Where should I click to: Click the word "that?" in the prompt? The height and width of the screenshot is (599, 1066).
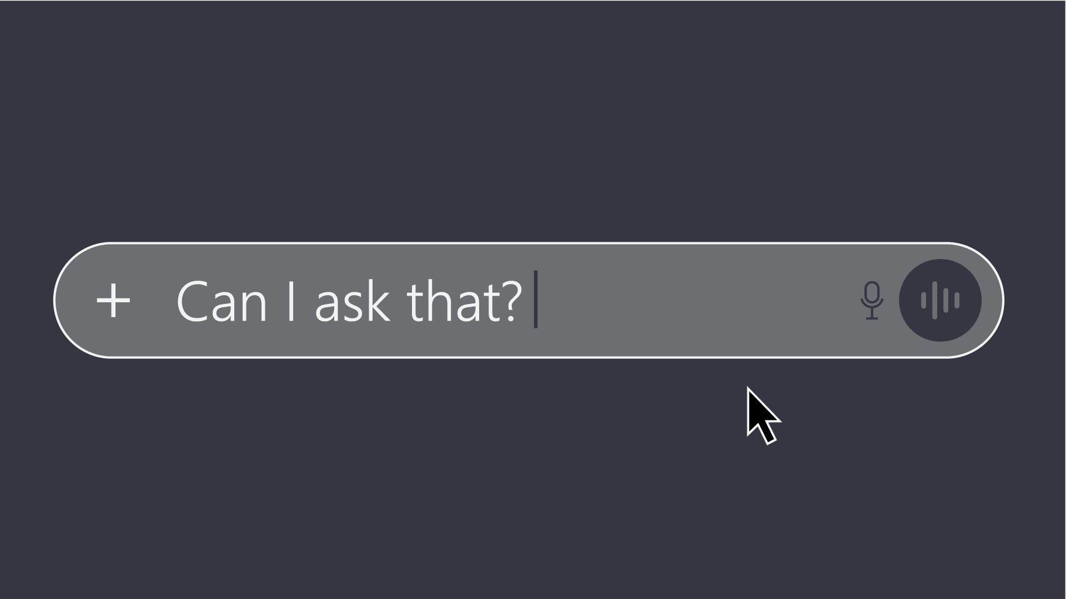click(464, 301)
